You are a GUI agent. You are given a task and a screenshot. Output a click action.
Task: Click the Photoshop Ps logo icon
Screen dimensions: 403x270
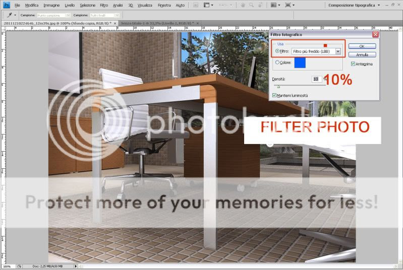[x=6, y=5]
